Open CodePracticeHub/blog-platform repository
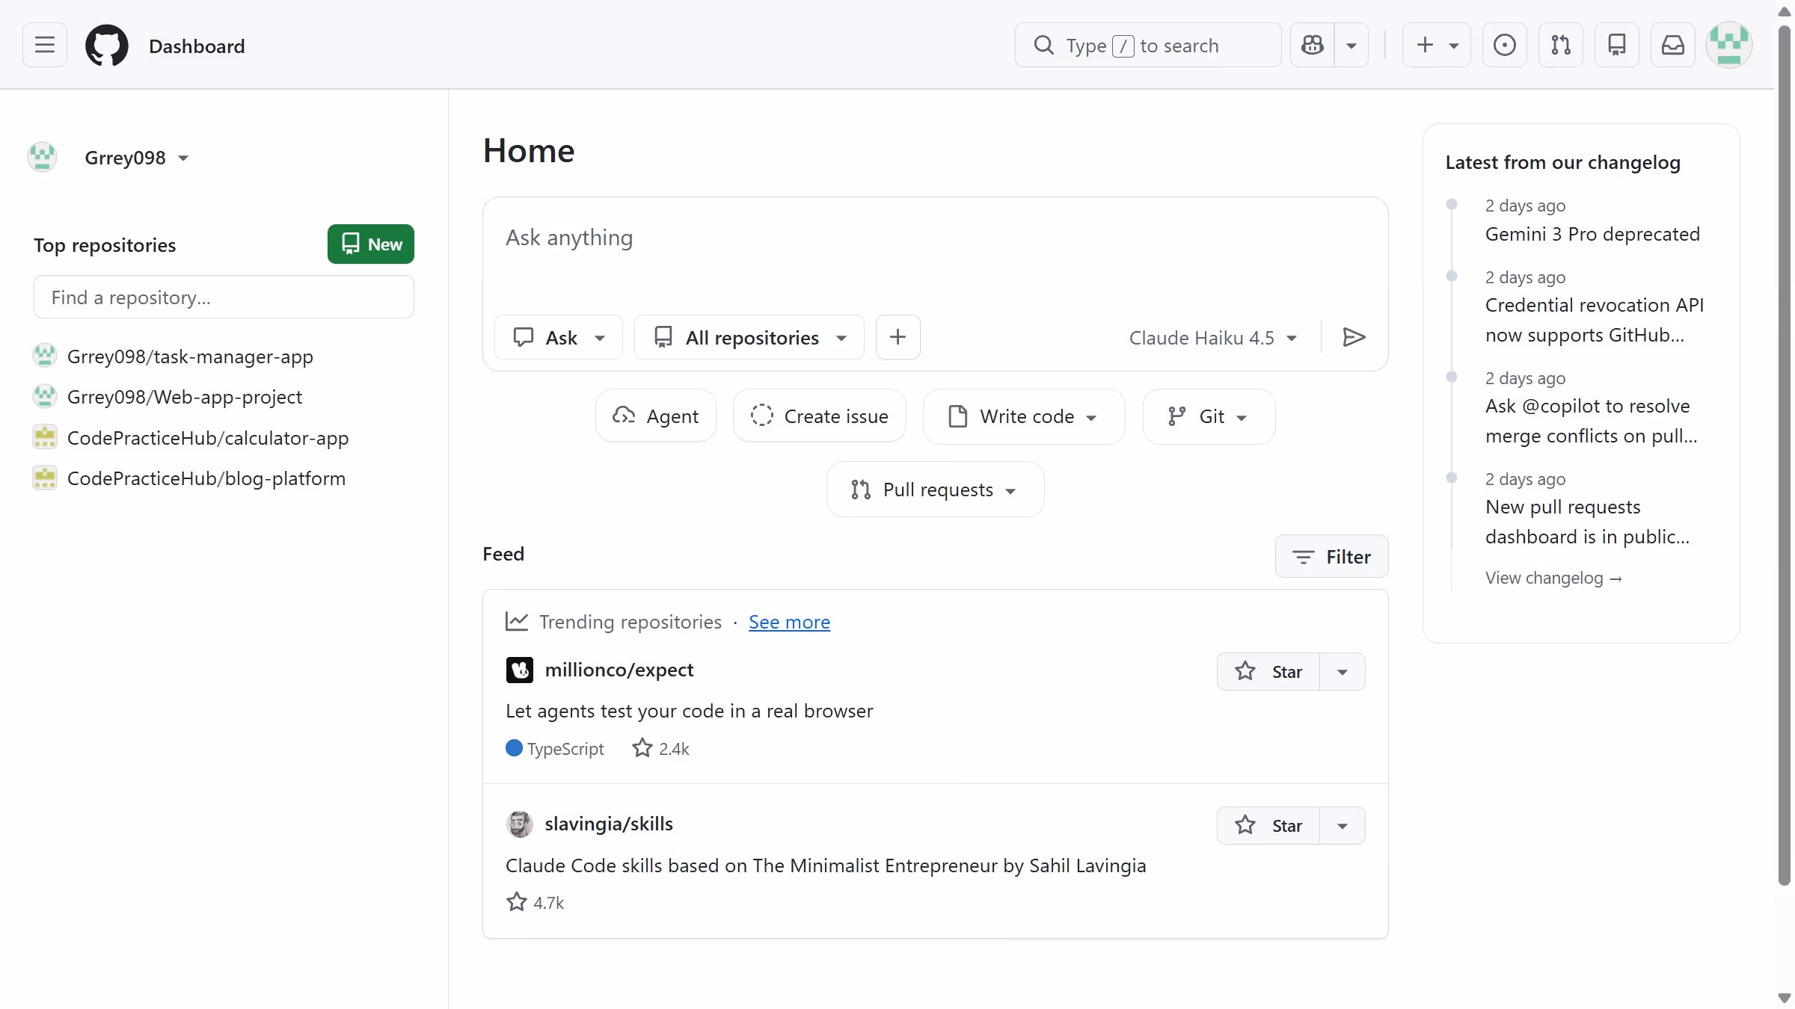The width and height of the screenshot is (1795, 1009). coord(206,478)
